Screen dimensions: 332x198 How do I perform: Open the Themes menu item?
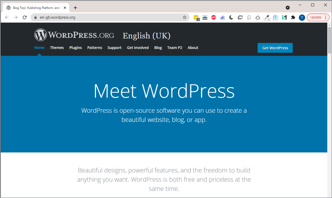pos(57,48)
